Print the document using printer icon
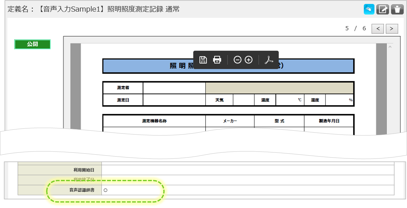407x208 pixels. [x=217, y=60]
